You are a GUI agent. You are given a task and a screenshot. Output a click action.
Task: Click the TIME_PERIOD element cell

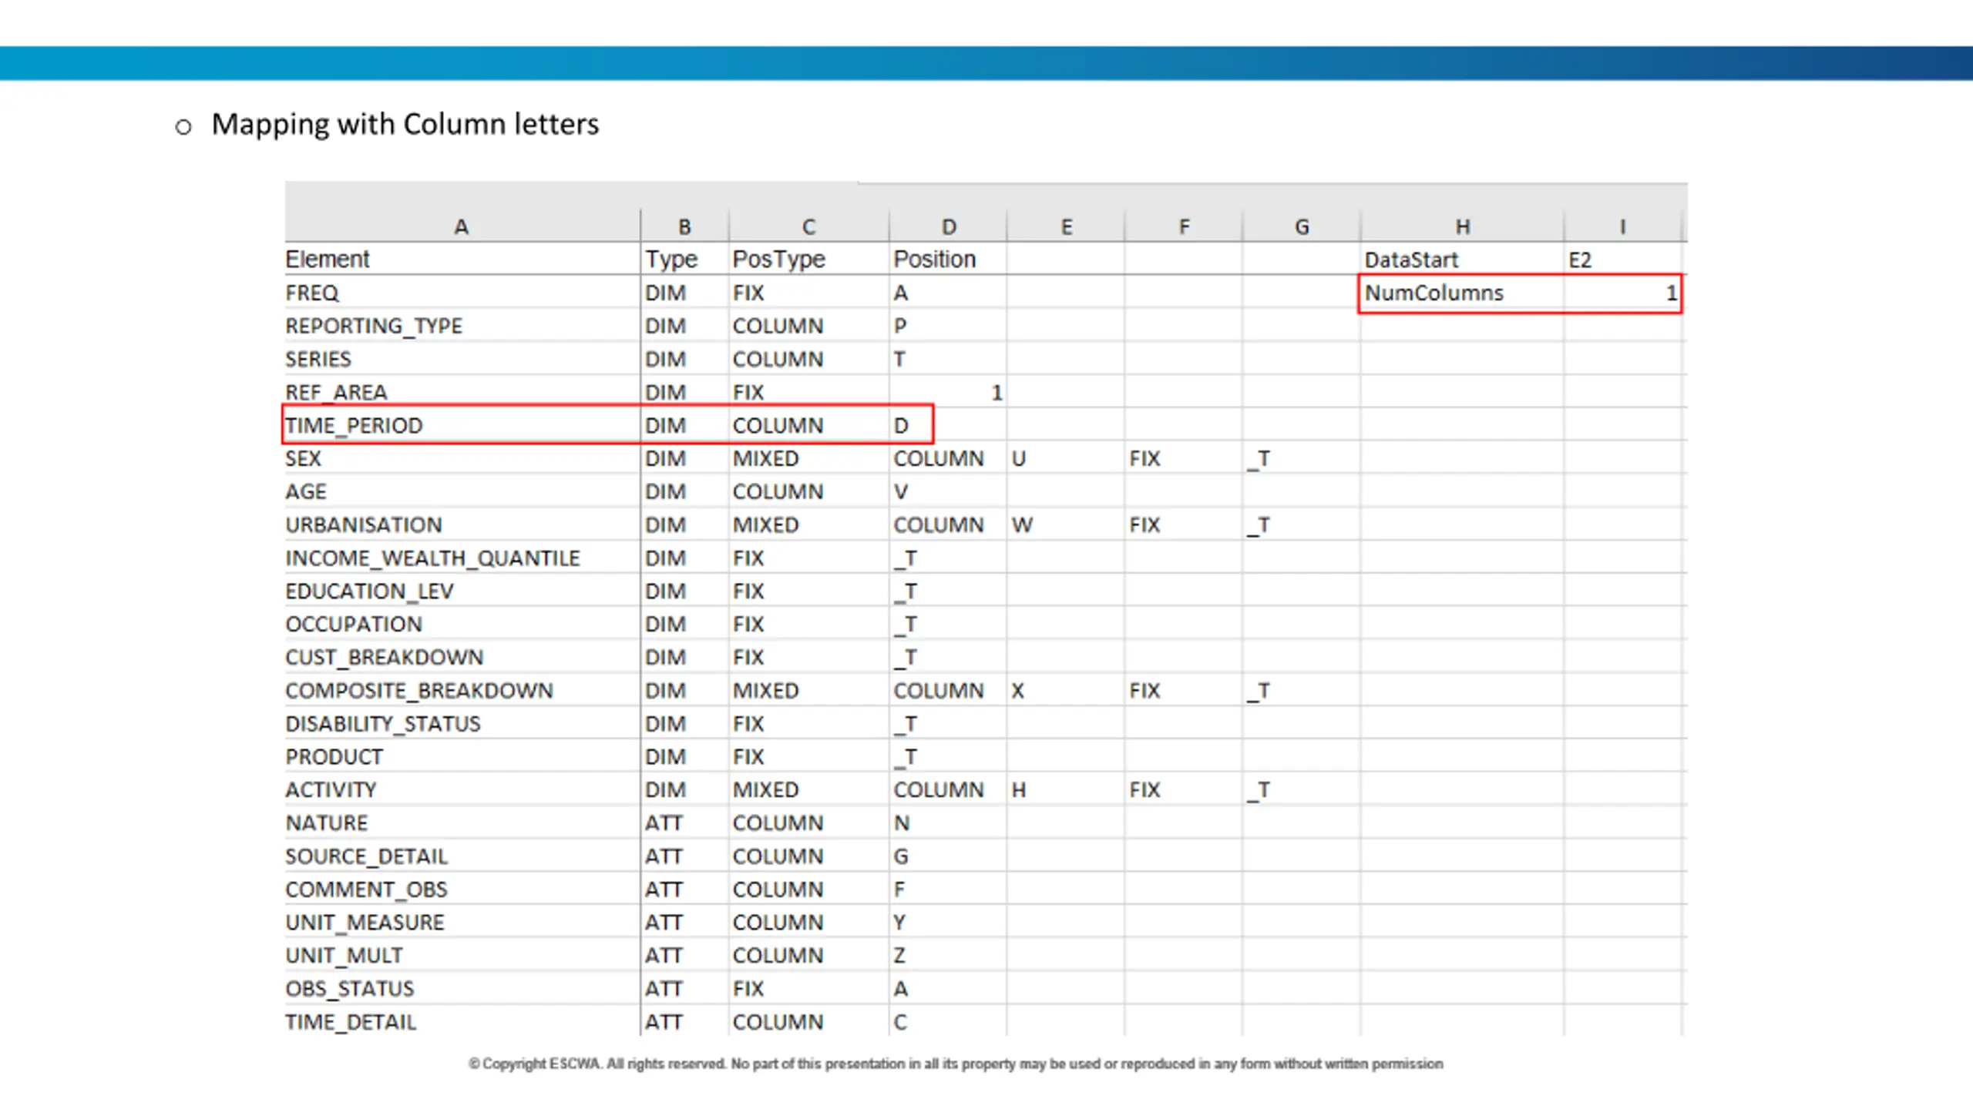click(x=462, y=425)
